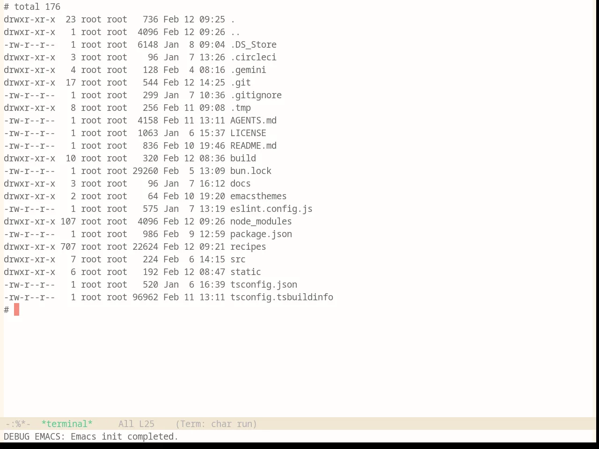Image resolution: width=599 pixels, height=449 pixels.
Task: Click the 'DEBUG EMACS: Emacs init completed.' message
Action: pyautogui.click(x=91, y=436)
